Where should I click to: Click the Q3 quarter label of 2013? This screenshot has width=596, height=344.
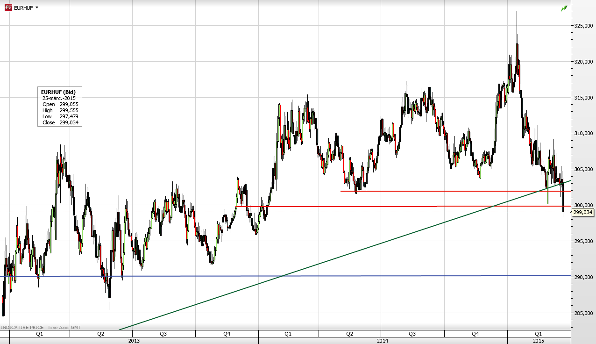point(163,334)
